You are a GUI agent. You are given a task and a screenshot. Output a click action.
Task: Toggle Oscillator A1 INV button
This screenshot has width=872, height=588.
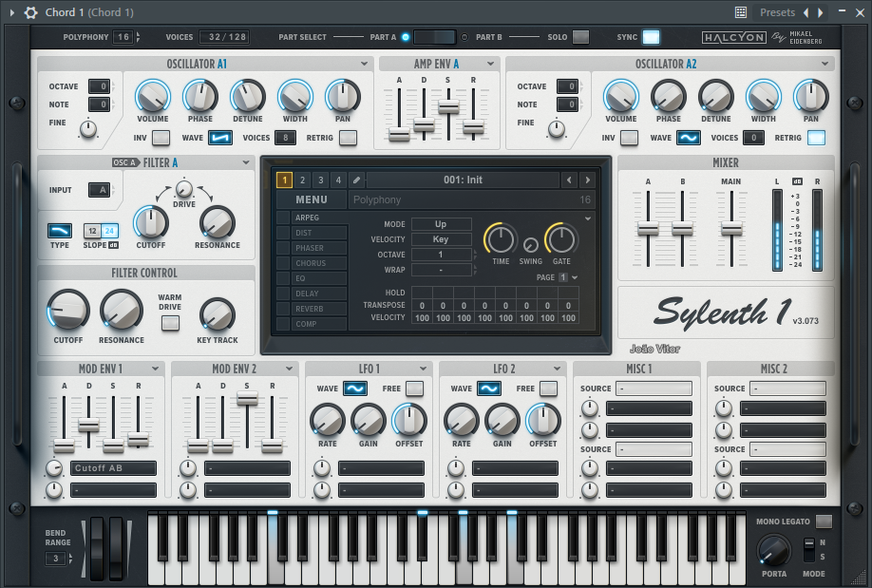click(161, 138)
